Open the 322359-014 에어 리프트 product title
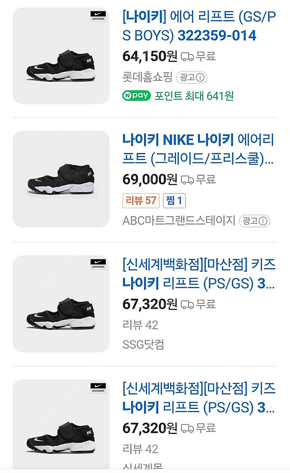Image resolution: width=290 pixels, height=473 pixels. point(198,27)
